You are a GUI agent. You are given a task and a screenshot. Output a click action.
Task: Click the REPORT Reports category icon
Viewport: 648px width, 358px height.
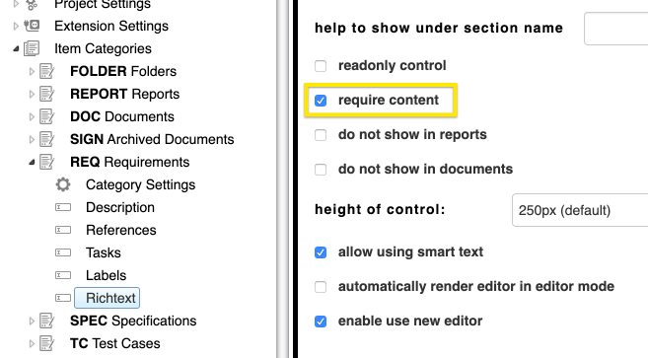[x=47, y=94]
